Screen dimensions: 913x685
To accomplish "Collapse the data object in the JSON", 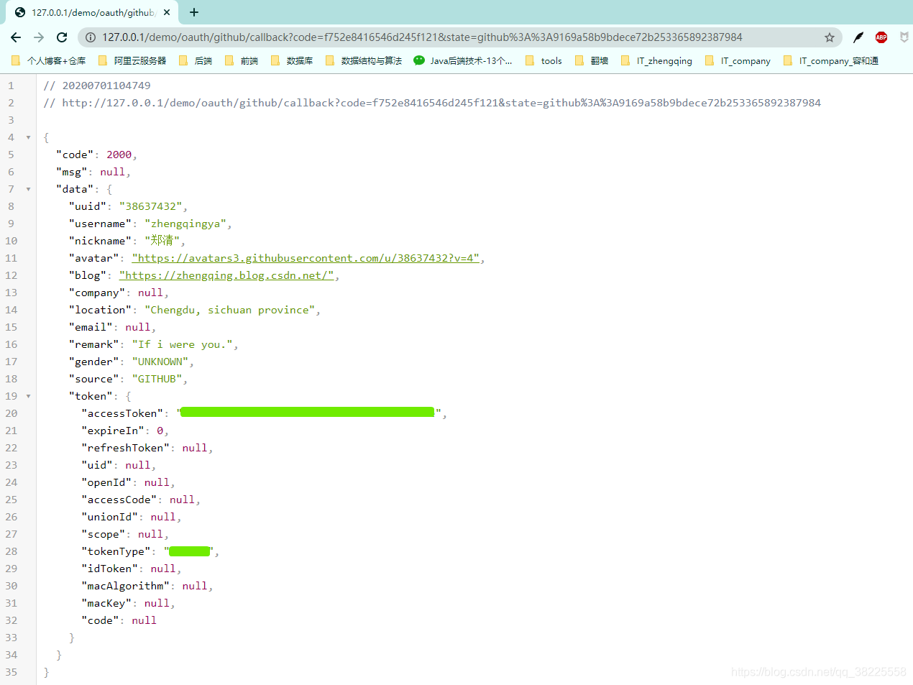I will [27, 188].
